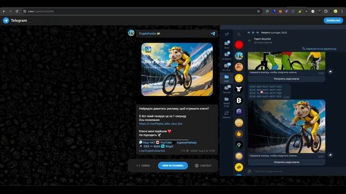Select the SMART CLUB chat folder
346x194 pixels.
click(x=227, y=102)
